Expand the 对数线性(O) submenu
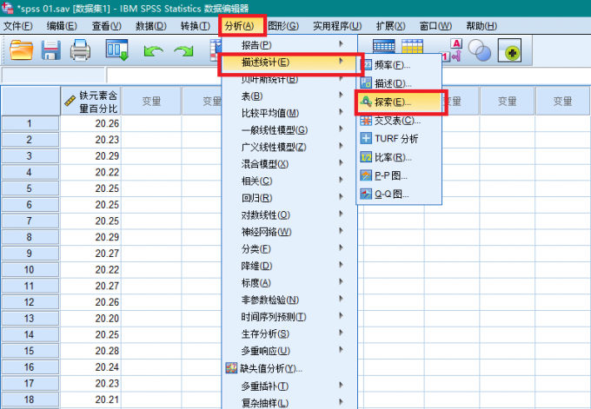The height and width of the screenshot is (409, 591). 289,214
